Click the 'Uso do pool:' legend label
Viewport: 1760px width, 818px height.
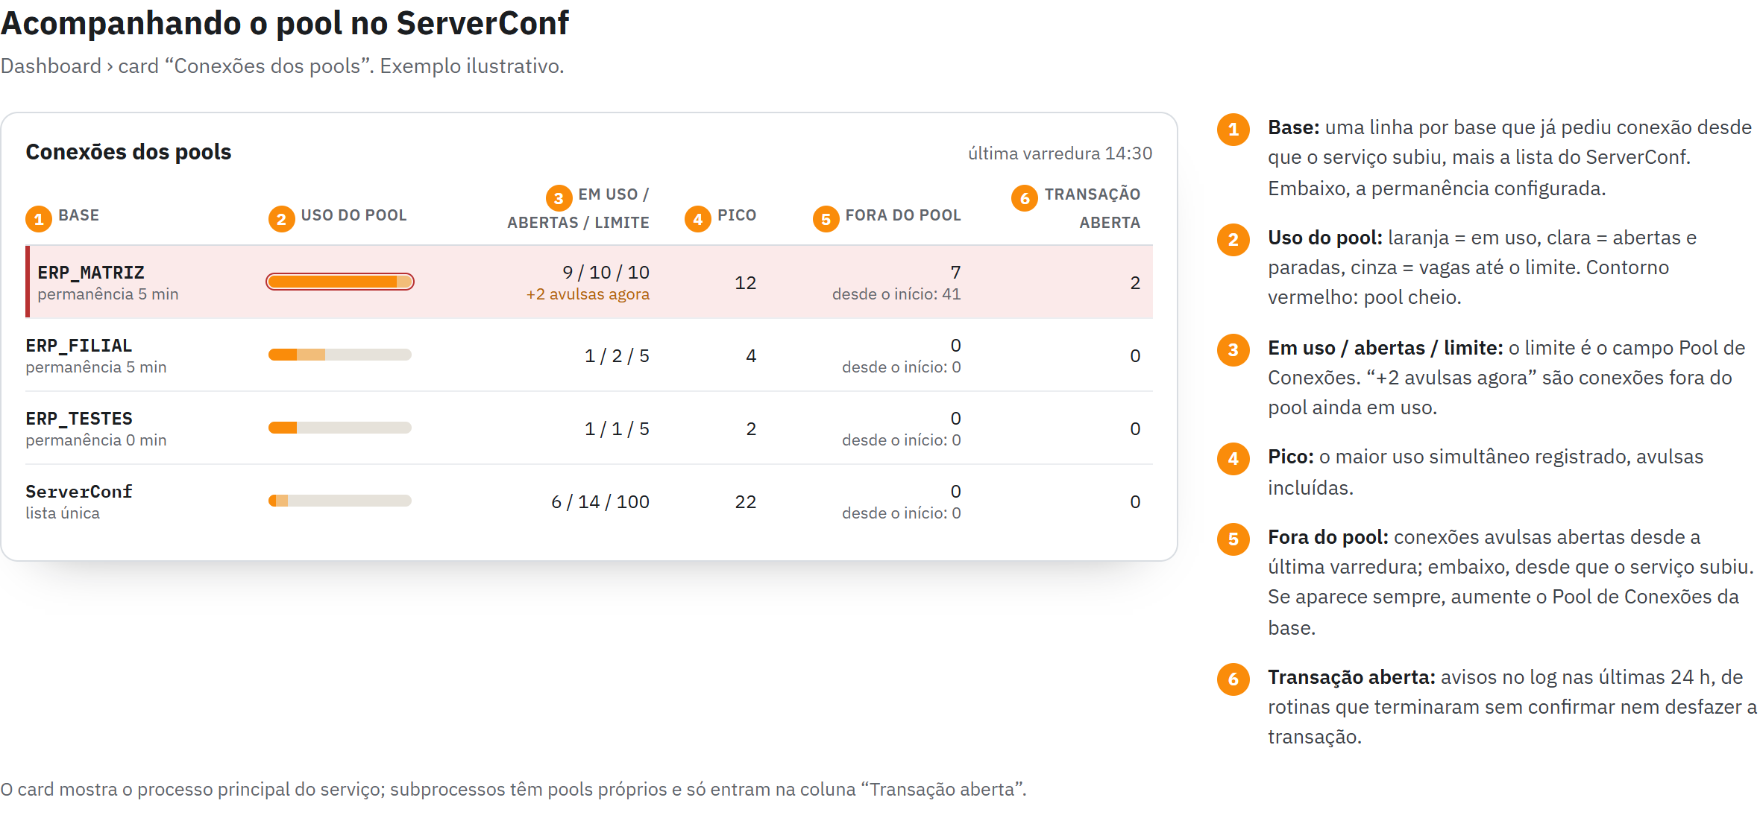pyautogui.click(x=1325, y=238)
